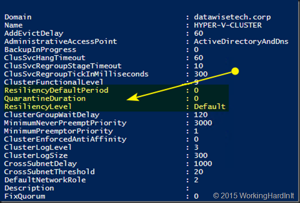Image resolution: width=300 pixels, height=203 pixels.
Task: Click the Domain property label
Action: (18, 17)
